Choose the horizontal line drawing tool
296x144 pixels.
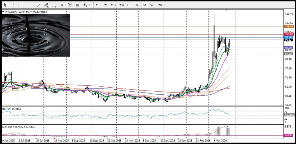pyautogui.click(x=31, y=5)
